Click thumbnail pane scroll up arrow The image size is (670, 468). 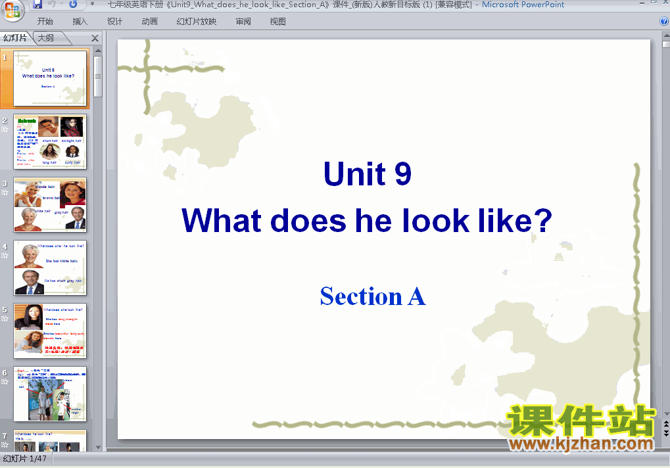(x=98, y=51)
